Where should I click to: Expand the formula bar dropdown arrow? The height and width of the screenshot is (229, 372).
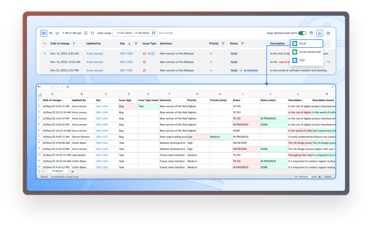tap(333, 87)
